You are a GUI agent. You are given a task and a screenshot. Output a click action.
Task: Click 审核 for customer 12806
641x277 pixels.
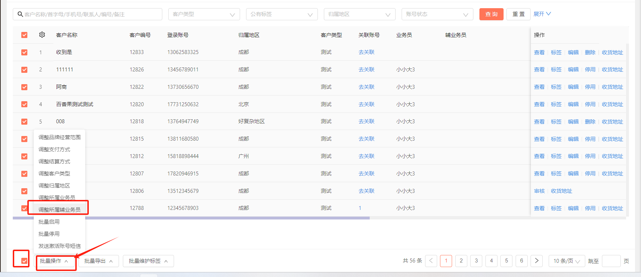pos(539,191)
